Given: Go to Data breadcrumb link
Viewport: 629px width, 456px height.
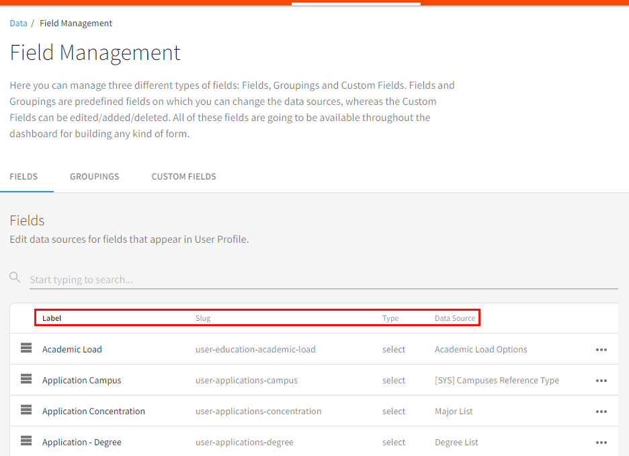Looking at the screenshot, I should pyautogui.click(x=18, y=24).
